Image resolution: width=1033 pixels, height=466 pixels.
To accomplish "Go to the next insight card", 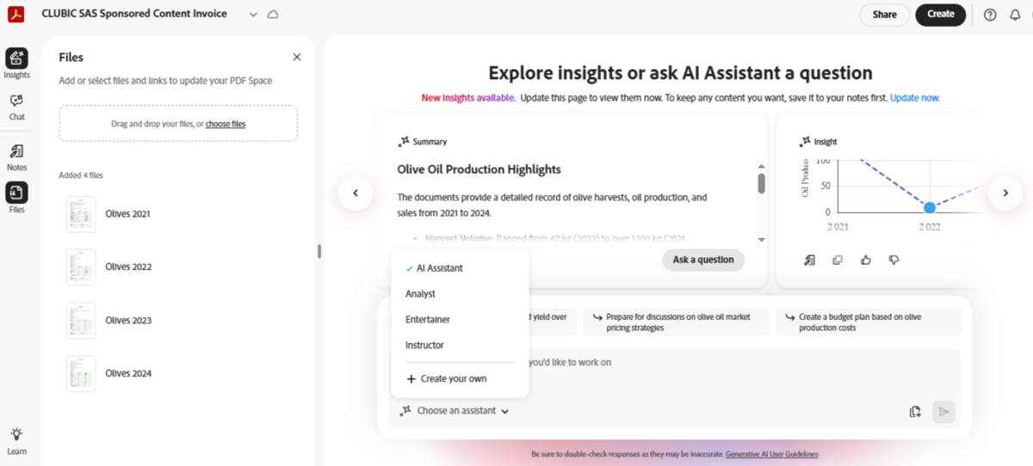I will click(1005, 193).
